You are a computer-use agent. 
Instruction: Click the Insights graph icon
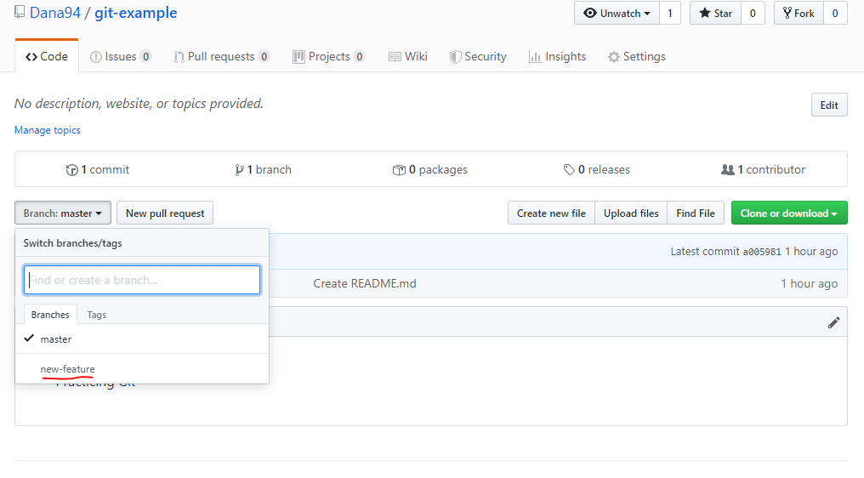pos(535,57)
